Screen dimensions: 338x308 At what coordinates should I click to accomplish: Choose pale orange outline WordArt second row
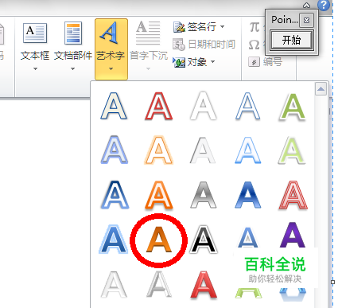point(158,150)
